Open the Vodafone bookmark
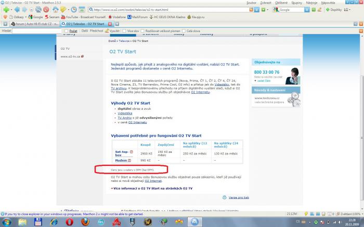 tap(117, 17)
